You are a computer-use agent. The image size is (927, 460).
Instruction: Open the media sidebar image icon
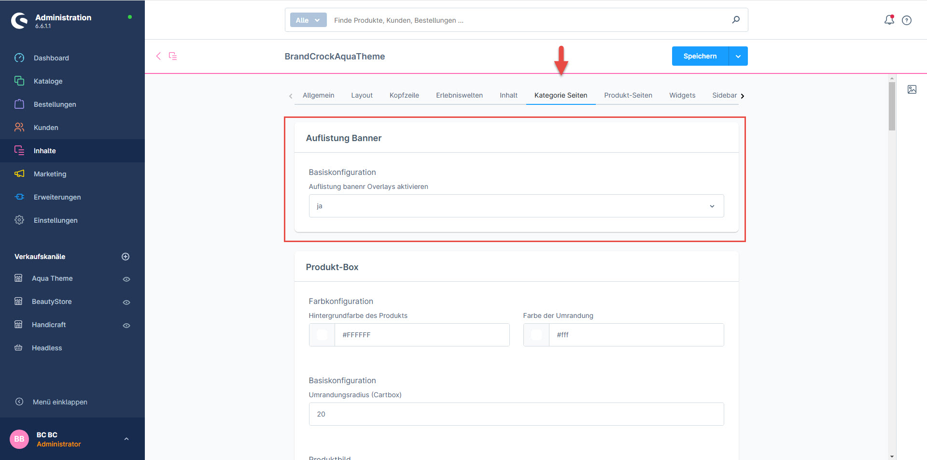(x=912, y=89)
